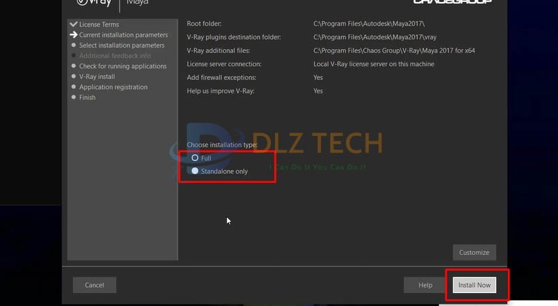Select the greyed Additional feedback info step
The image size is (558, 306).
(x=114, y=56)
